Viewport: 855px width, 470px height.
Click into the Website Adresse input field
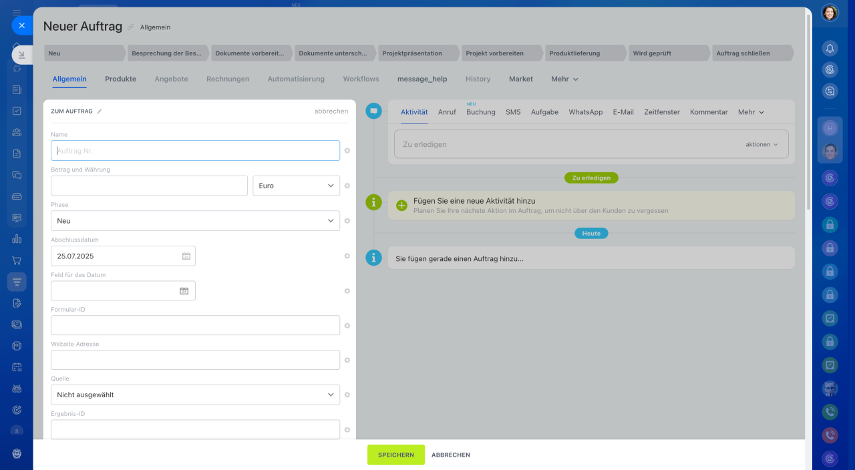coord(195,360)
